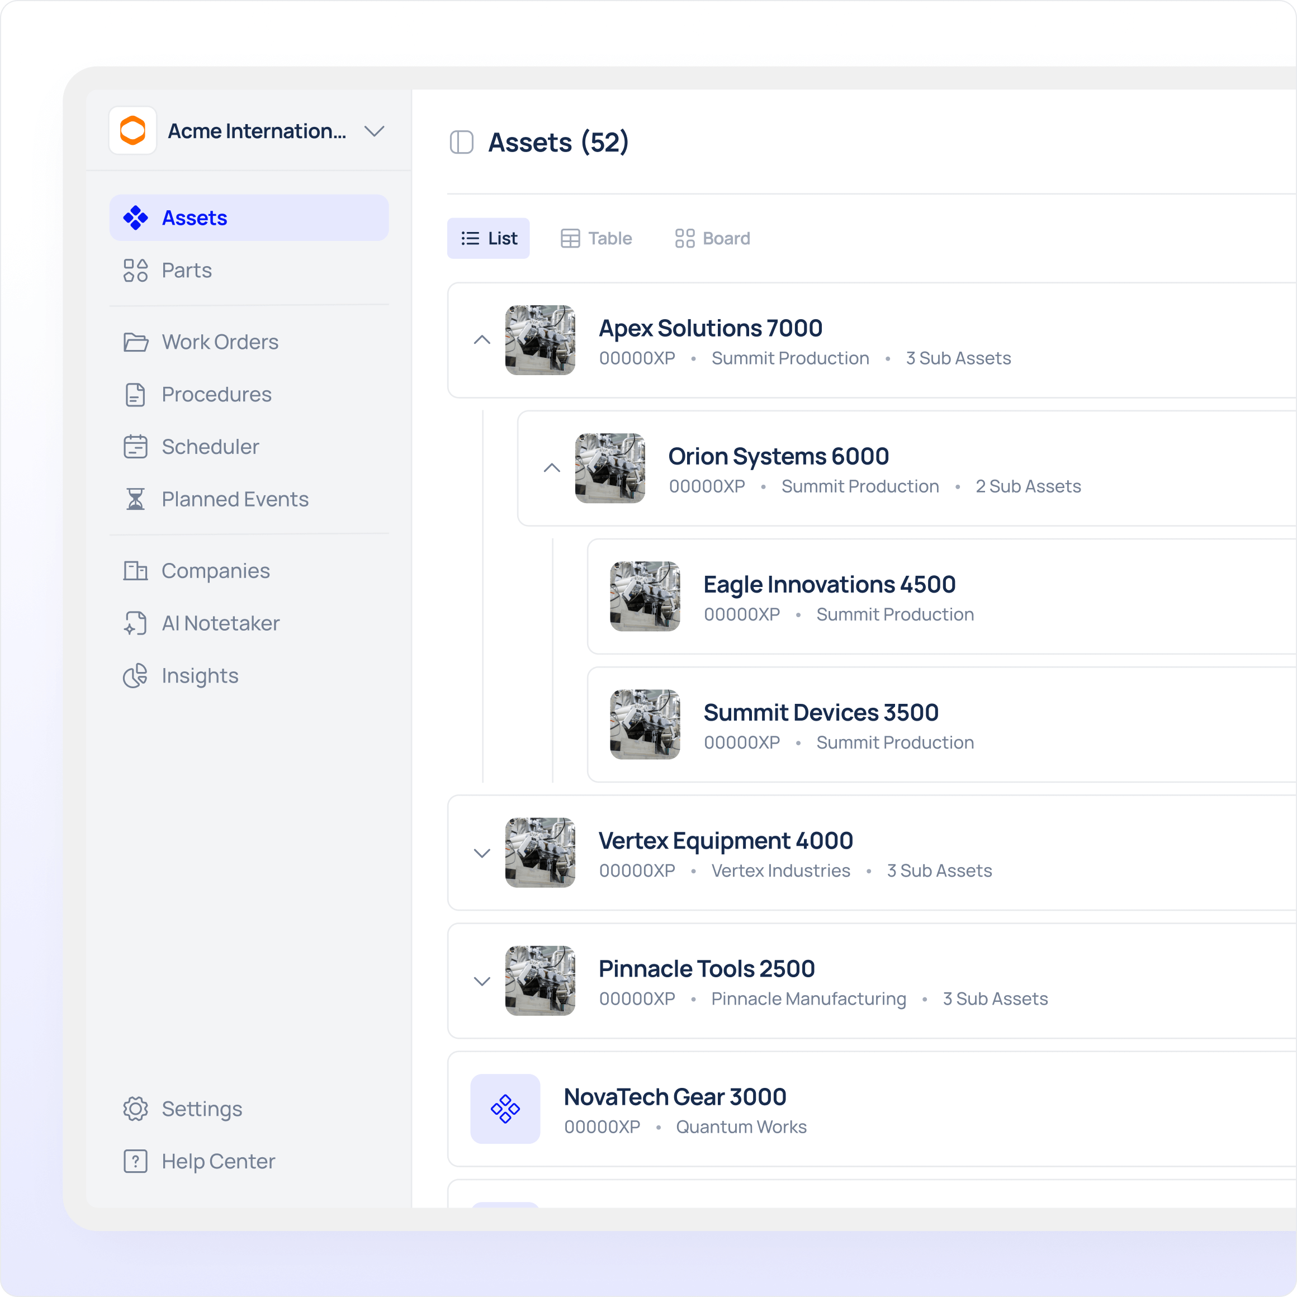Open the Acme International workspace dropdown

pos(374,131)
